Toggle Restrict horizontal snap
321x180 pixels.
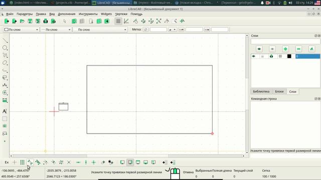tap(78, 162)
